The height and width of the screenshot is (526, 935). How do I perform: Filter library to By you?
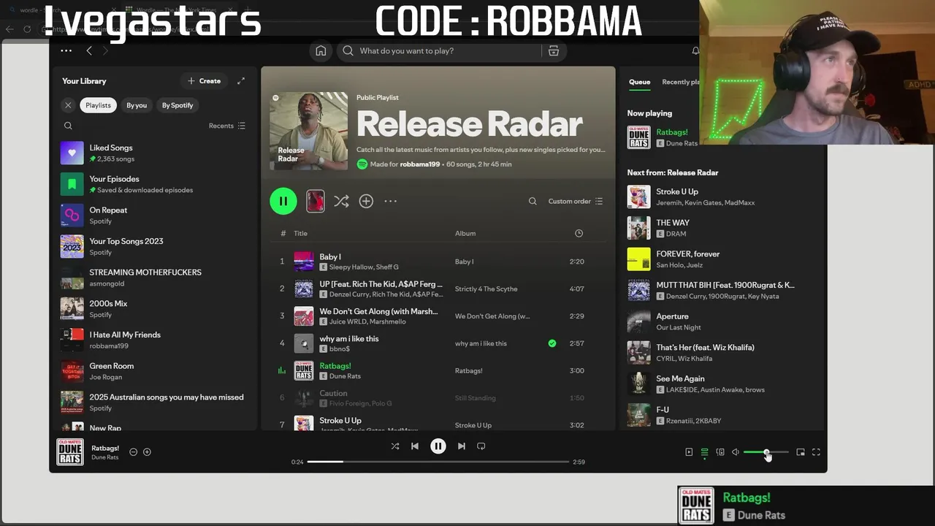[x=137, y=105]
